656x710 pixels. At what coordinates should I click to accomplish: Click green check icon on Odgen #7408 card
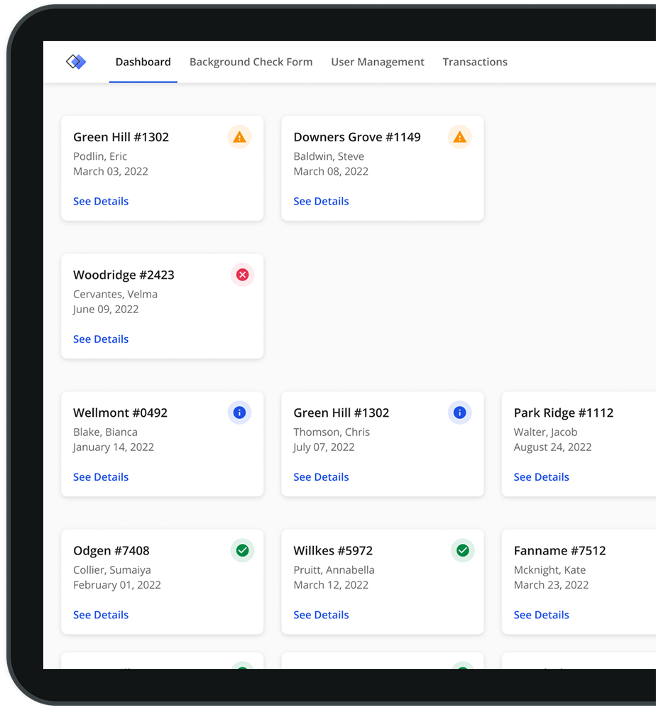(243, 551)
